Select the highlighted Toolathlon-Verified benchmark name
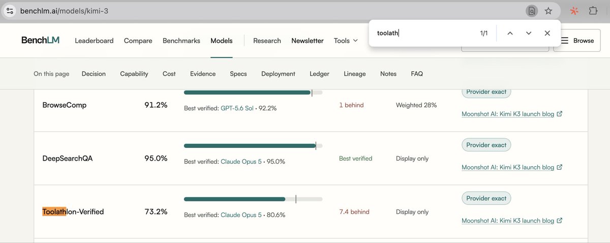 tap(73, 211)
